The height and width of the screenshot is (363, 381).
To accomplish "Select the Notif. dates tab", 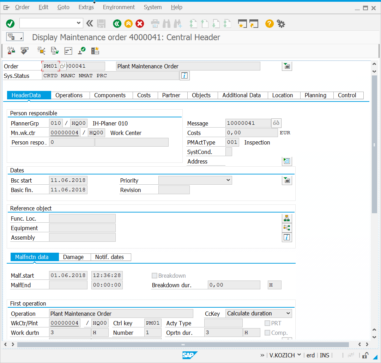I will click(109, 257).
